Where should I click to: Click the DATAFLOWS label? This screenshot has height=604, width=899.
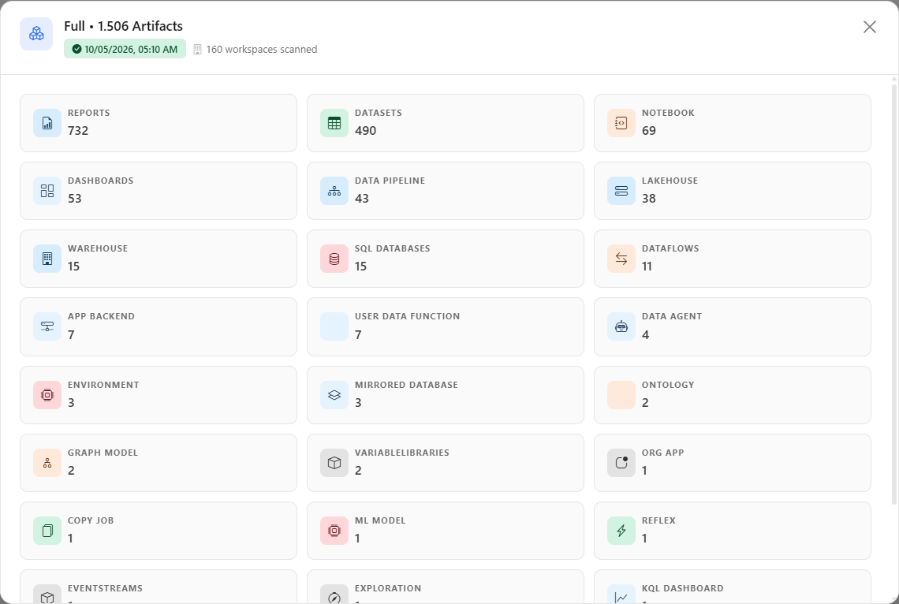click(x=670, y=248)
